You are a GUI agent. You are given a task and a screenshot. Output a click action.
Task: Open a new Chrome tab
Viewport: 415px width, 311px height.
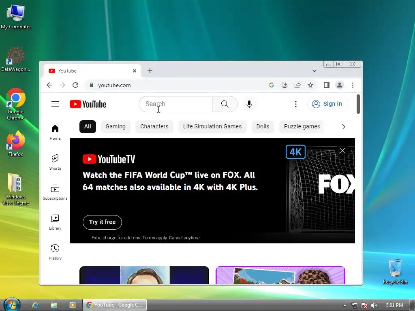coord(150,71)
